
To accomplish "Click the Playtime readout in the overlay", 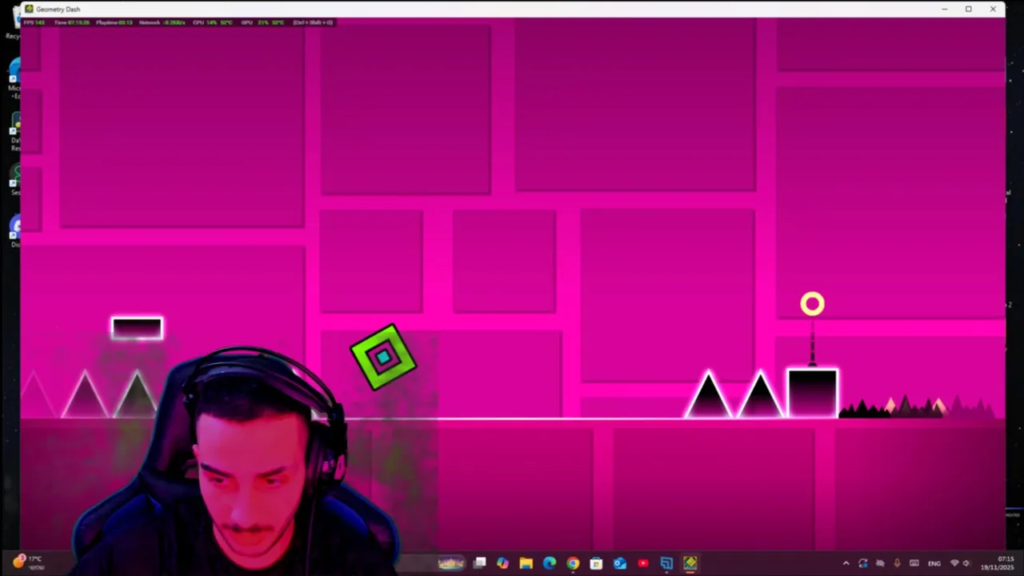I will pyautogui.click(x=114, y=22).
